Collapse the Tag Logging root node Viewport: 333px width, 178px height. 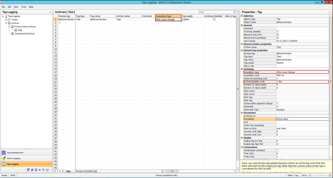click(x=3, y=16)
